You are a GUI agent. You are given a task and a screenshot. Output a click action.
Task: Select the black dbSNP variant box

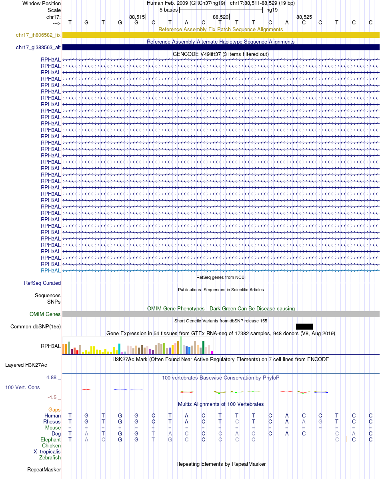pos(304,326)
